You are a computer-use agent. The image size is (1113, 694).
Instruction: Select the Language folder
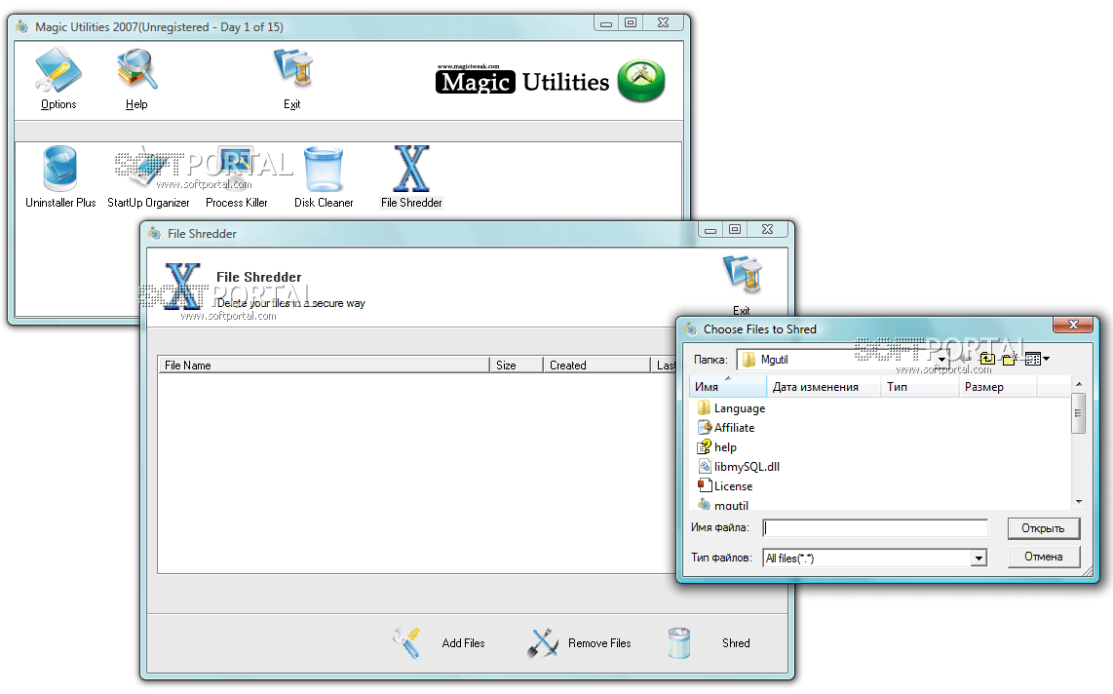coord(731,408)
